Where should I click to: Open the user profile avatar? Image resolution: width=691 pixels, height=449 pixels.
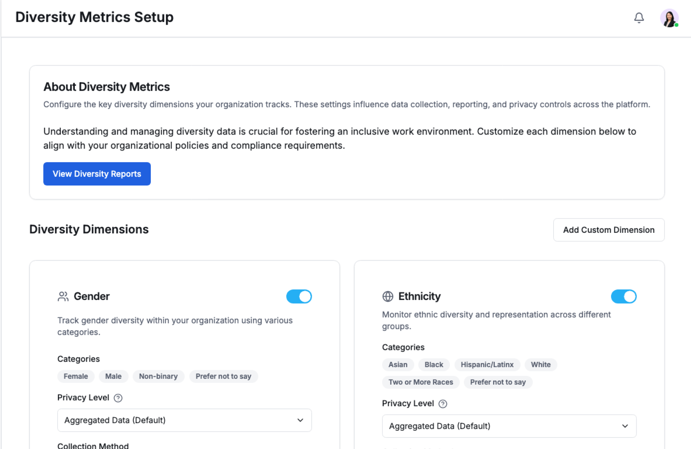point(669,18)
